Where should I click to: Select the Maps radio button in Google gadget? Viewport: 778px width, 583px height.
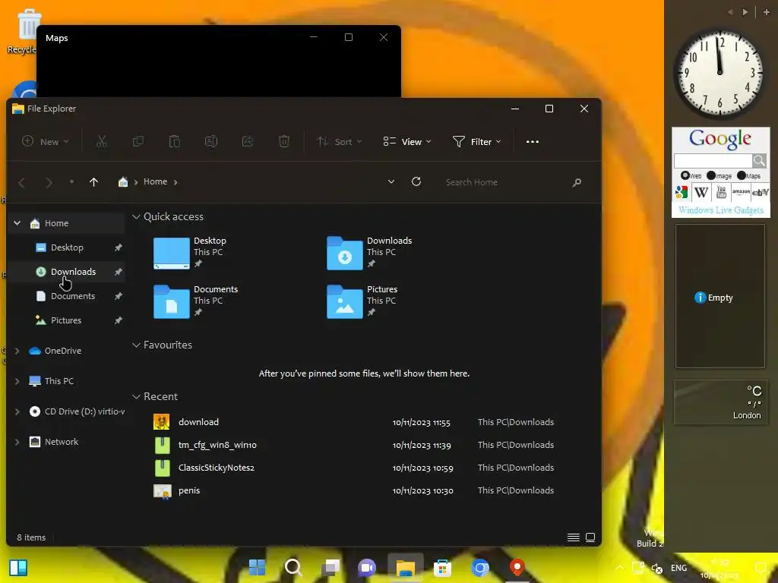[x=742, y=175]
